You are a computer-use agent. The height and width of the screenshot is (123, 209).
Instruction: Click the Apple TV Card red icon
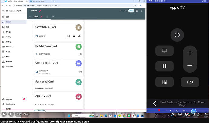pos(79,97)
